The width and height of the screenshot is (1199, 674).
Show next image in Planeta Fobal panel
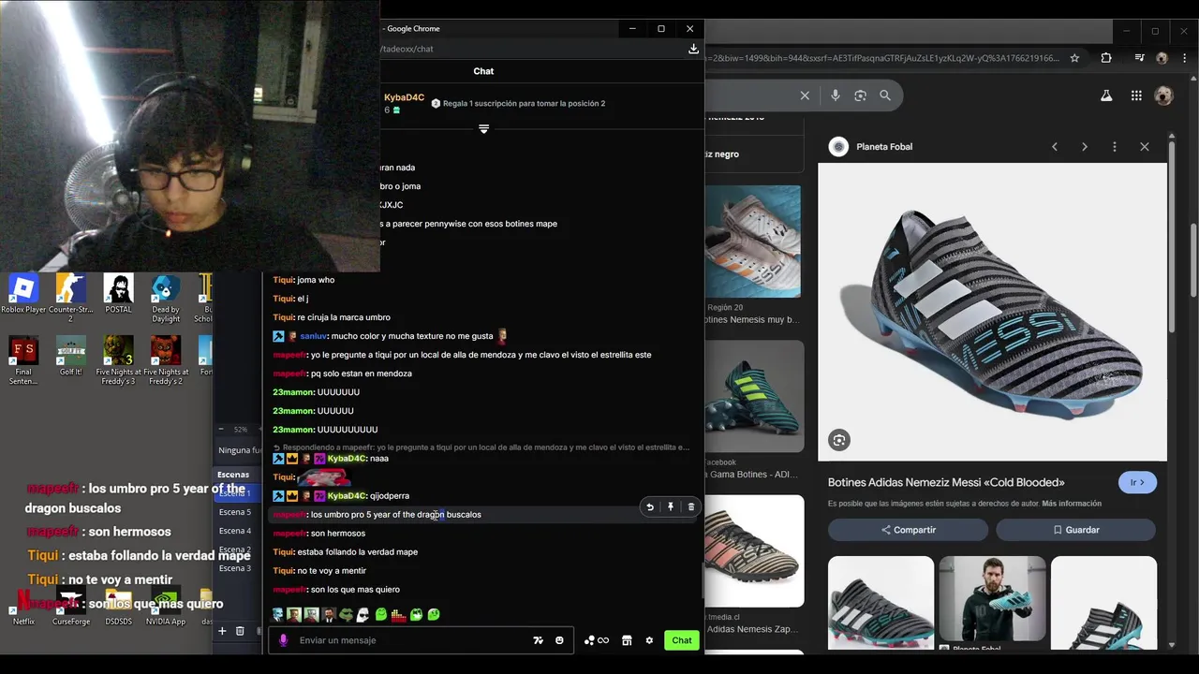click(x=1085, y=147)
